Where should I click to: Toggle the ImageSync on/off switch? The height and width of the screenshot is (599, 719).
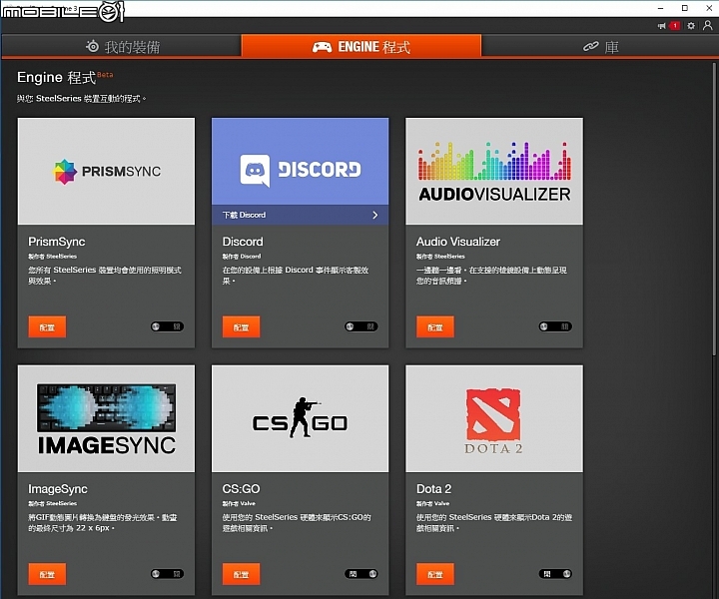coord(167,574)
